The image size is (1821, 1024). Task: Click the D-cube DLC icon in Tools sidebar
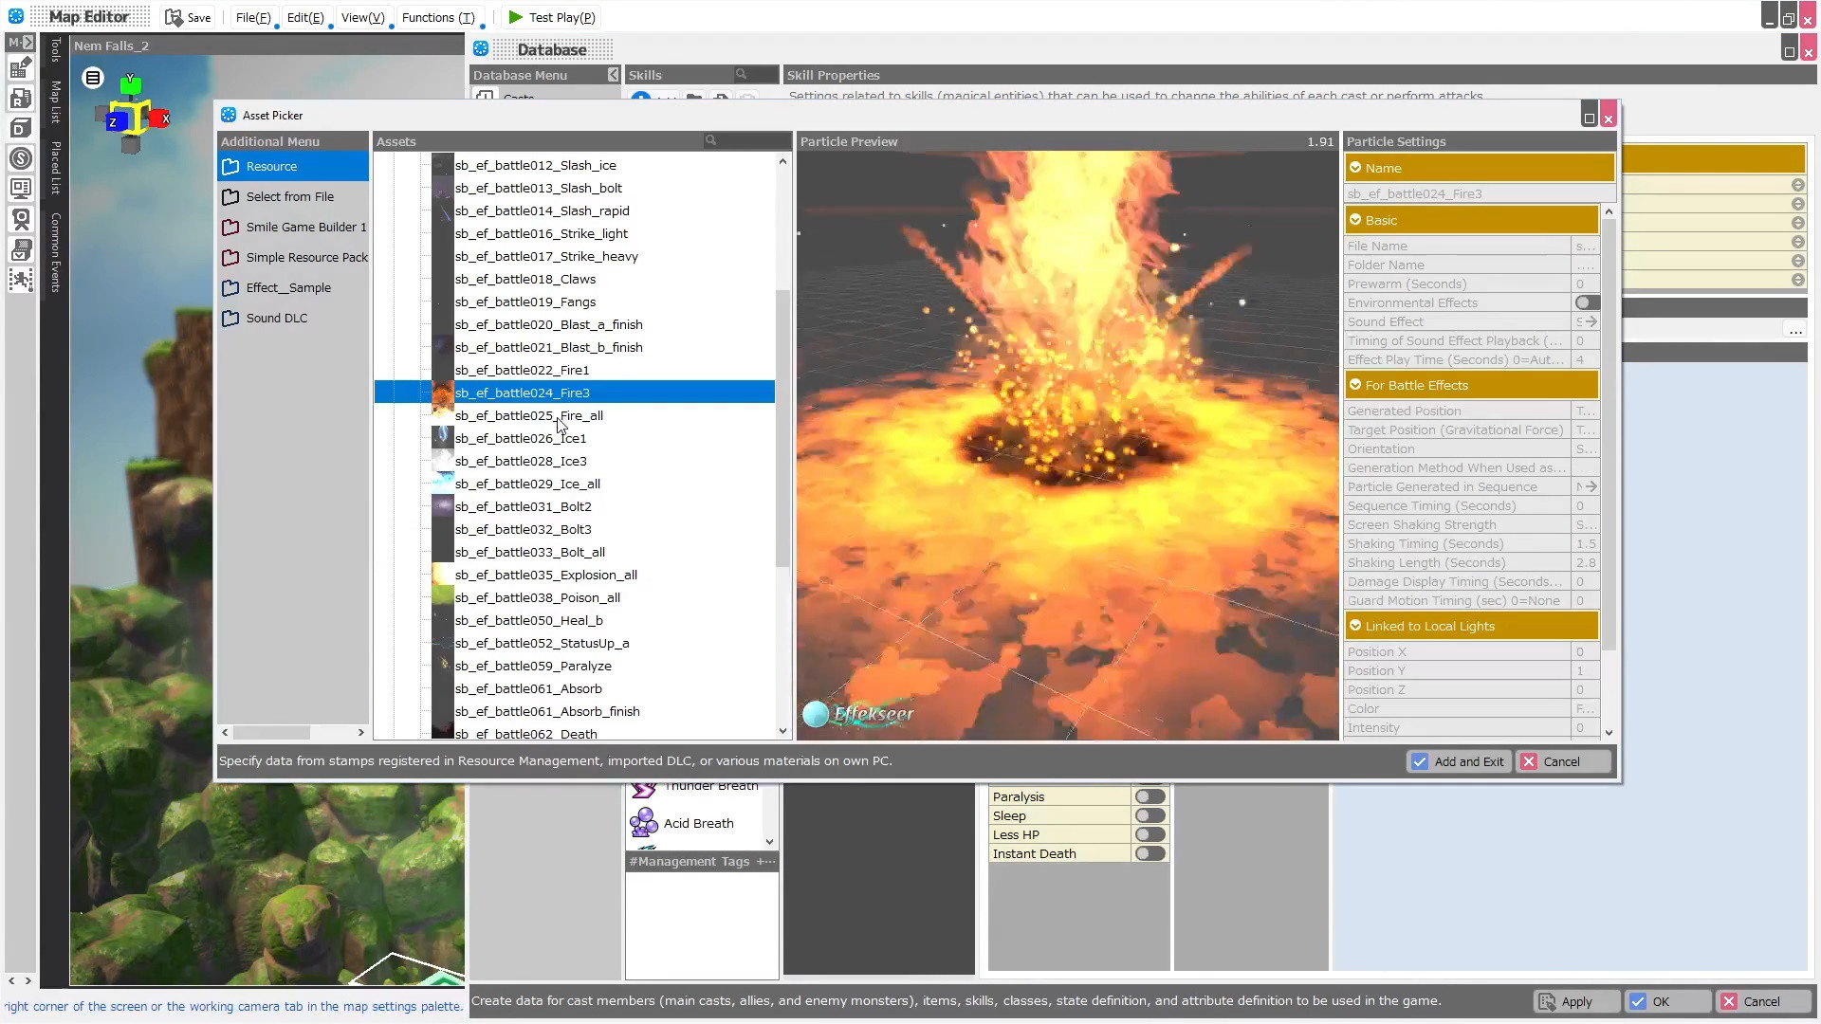click(21, 127)
